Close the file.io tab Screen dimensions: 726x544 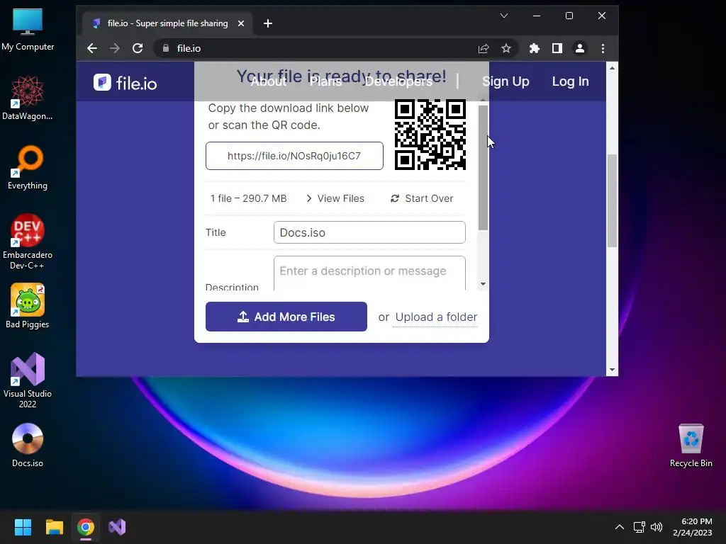click(241, 23)
